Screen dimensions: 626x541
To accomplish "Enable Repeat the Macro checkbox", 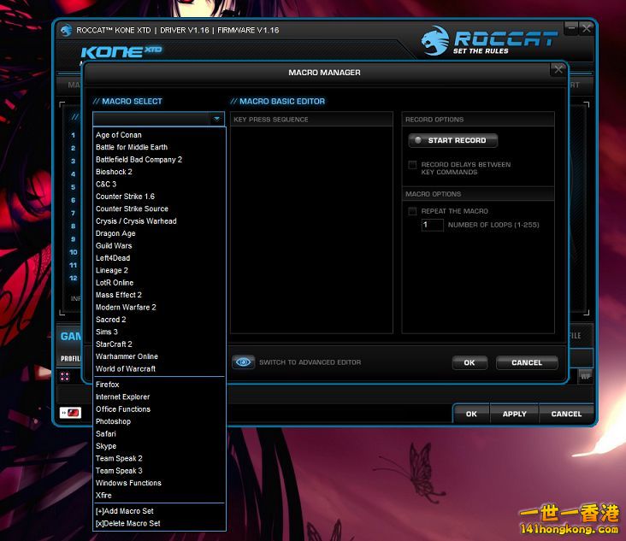I will [412, 211].
